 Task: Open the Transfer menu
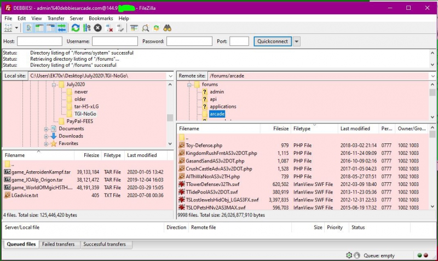[56, 19]
